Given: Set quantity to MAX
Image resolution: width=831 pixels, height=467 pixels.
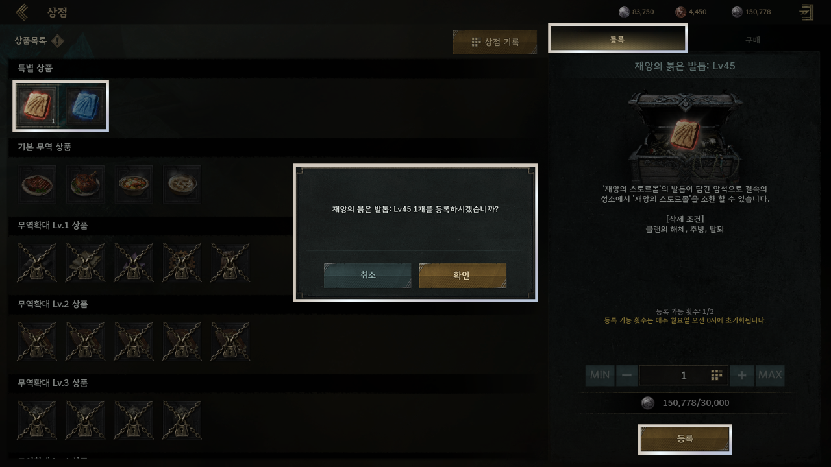Looking at the screenshot, I should [770, 375].
